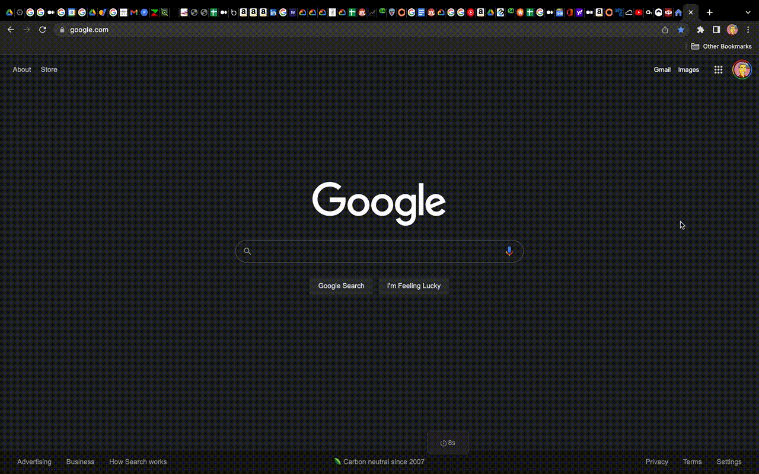Switch to the YouTube tab
Screen dimensions: 759x474
[x=638, y=12]
